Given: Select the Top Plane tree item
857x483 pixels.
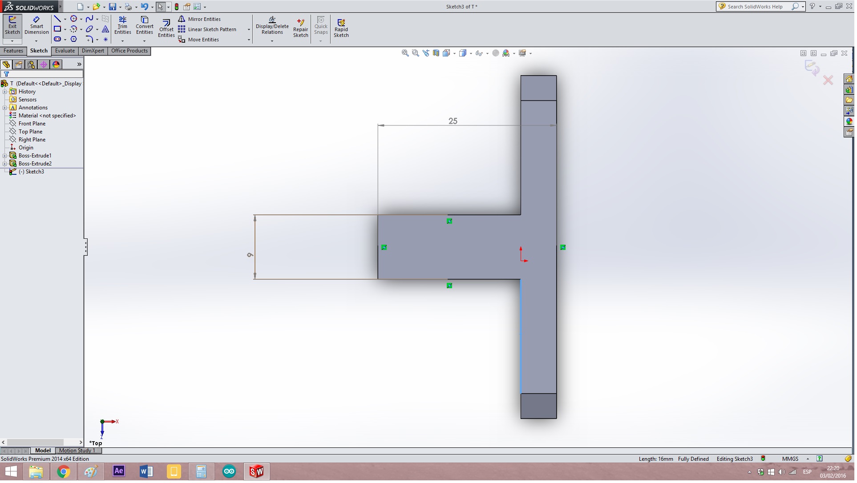Looking at the screenshot, I should [x=30, y=132].
